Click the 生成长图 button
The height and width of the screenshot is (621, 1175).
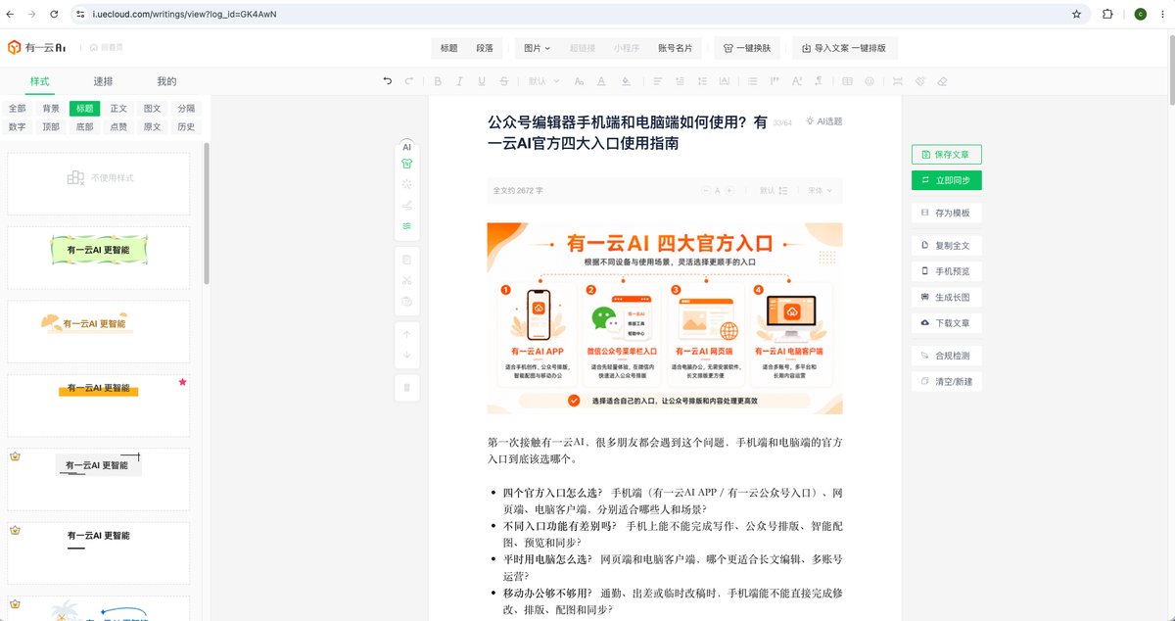[946, 297]
